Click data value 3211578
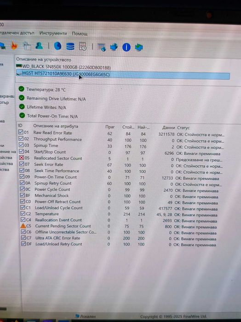This screenshot has height=322, width=241. 166,135
